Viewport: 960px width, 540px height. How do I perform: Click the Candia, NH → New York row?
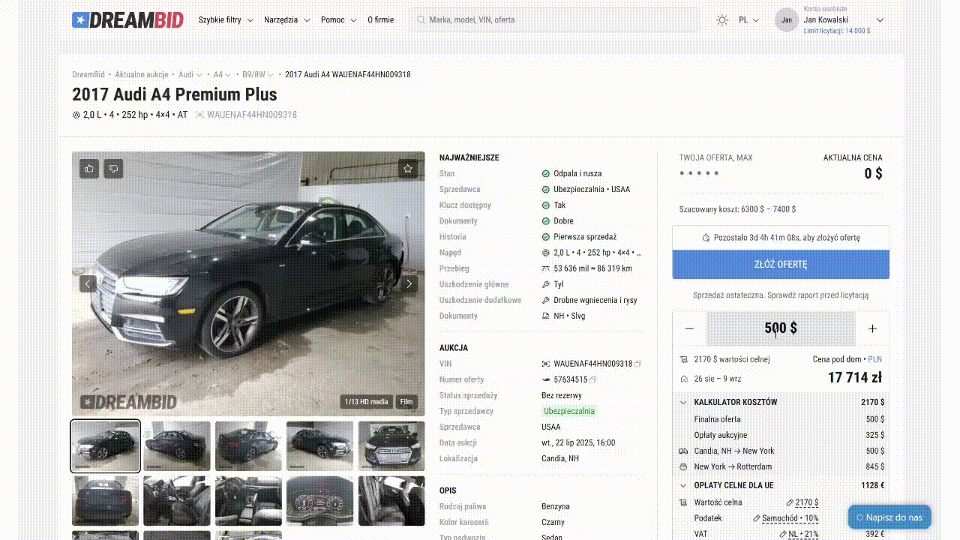point(781,451)
